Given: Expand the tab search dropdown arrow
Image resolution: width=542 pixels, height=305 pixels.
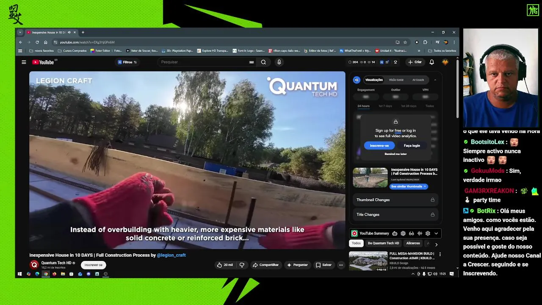Looking at the screenshot, I should 20,32.
